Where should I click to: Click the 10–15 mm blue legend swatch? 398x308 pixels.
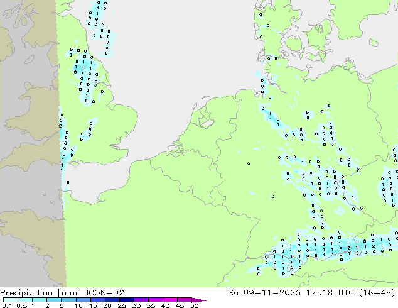tap(83, 300)
